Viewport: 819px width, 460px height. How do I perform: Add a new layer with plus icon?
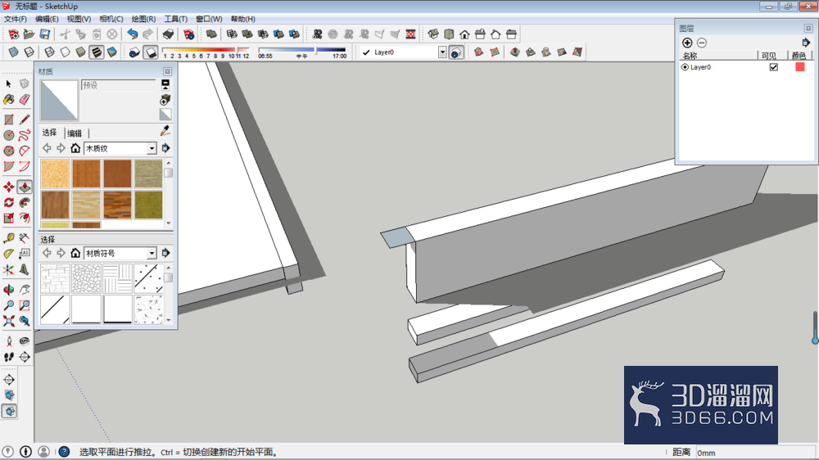(x=687, y=43)
